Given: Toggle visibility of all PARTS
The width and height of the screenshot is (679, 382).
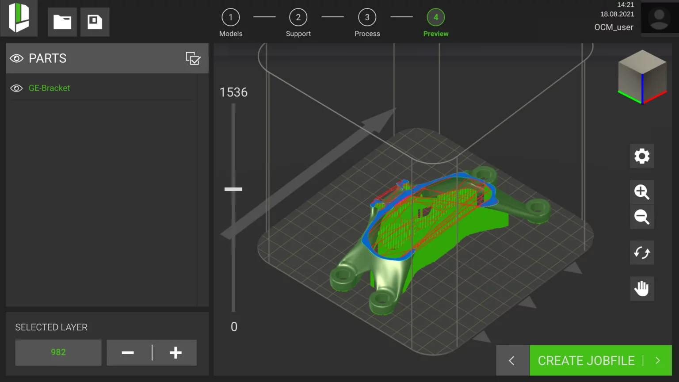Looking at the screenshot, I should tap(16, 58).
